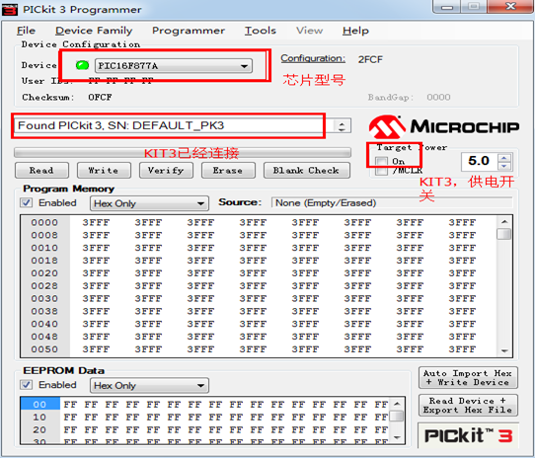
Task: Enable Target Power On checkbox
Action: click(381, 161)
